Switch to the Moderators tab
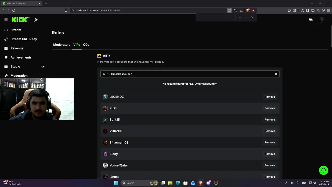The image size is (332, 187). 62,45
